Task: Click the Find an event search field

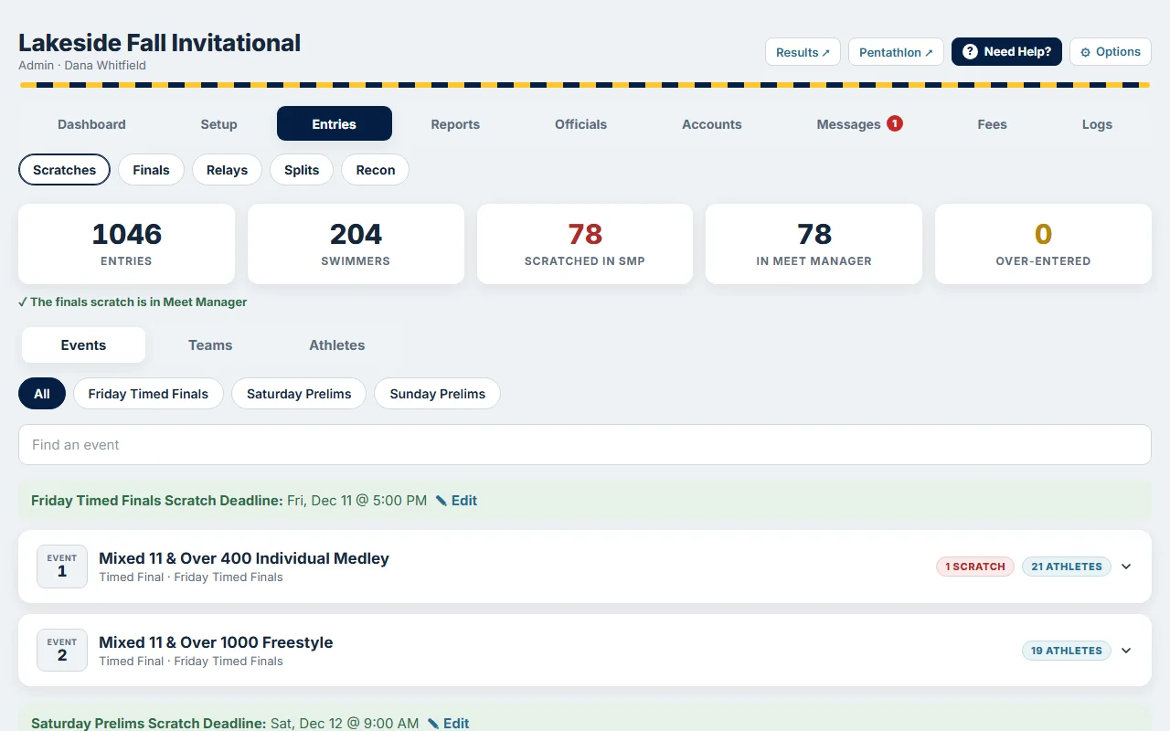Action: point(585,445)
